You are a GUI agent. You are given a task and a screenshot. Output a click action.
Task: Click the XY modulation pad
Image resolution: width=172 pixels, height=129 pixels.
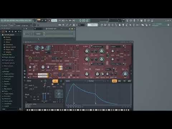click(x=59, y=94)
